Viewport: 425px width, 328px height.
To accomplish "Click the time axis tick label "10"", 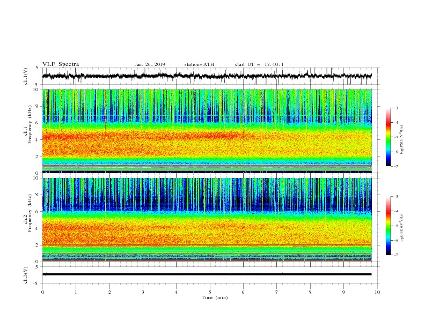I will point(377,292).
